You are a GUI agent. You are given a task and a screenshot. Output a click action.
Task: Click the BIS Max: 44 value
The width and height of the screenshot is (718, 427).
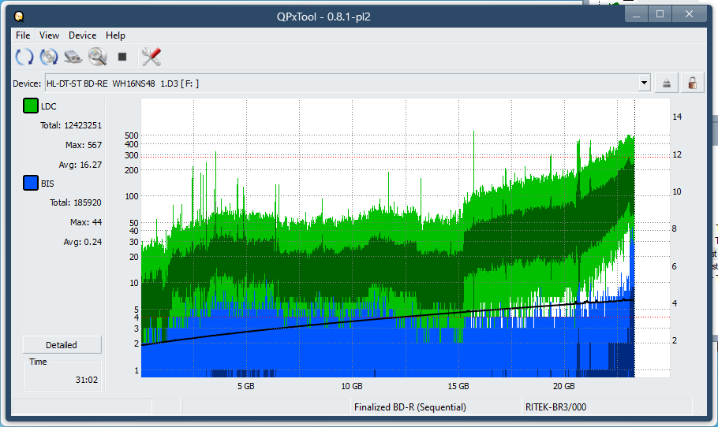click(86, 222)
